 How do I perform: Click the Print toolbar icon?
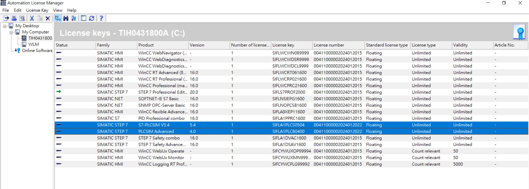[x=14, y=18]
